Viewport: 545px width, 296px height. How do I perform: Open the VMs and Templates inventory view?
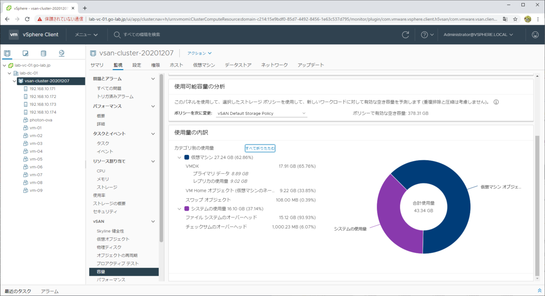(25, 53)
